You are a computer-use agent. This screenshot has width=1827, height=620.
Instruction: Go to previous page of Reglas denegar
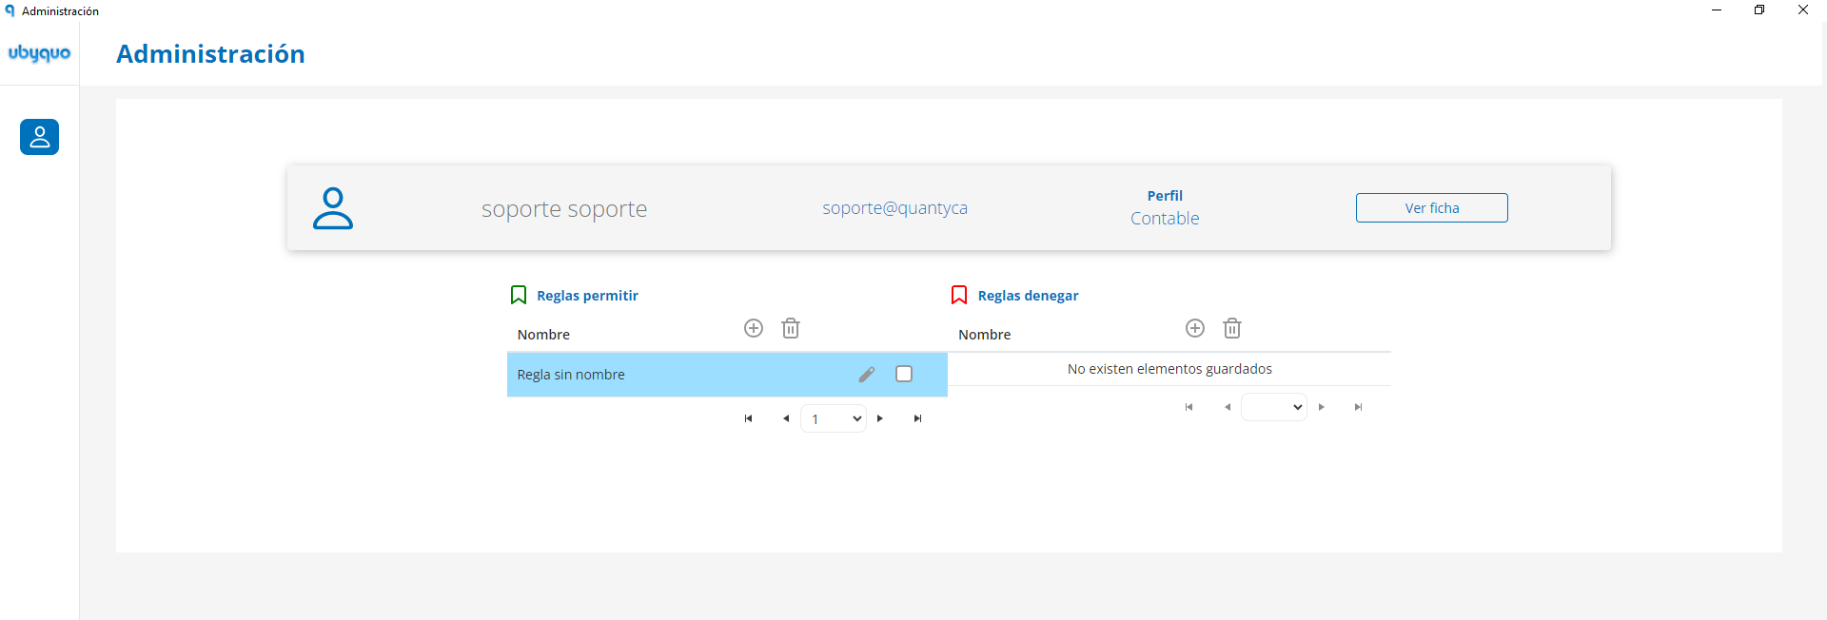click(x=1228, y=407)
